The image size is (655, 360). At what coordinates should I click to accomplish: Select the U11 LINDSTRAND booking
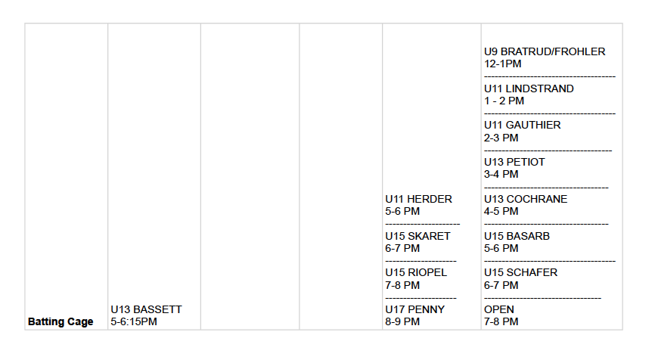[x=529, y=88]
